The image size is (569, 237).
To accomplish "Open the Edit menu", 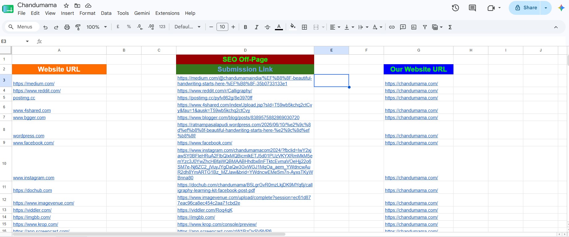I will (35, 13).
